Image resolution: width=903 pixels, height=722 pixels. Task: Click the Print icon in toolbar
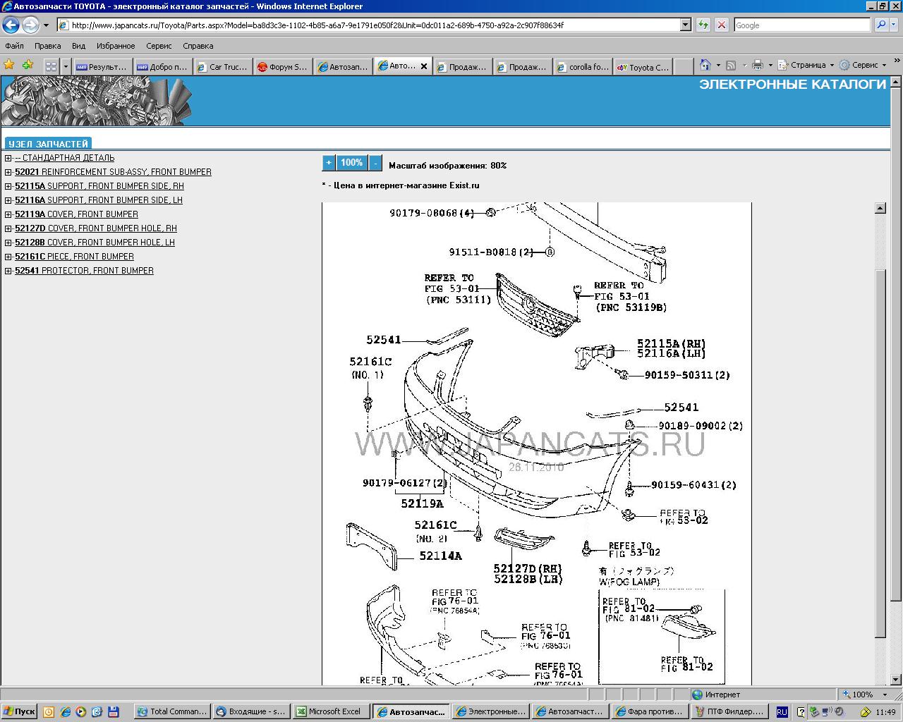pos(758,65)
